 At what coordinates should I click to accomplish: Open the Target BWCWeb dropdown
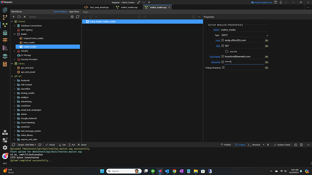click(x=27, y=145)
